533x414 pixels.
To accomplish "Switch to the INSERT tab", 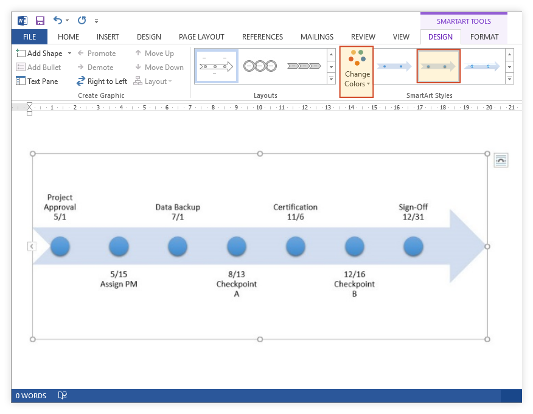I will pos(108,37).
